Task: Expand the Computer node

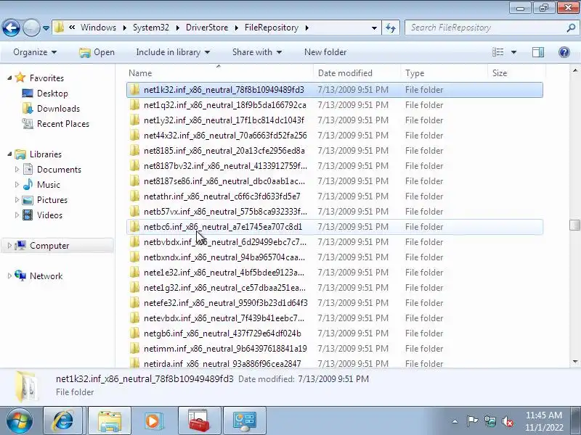Action: coord(9,245)
